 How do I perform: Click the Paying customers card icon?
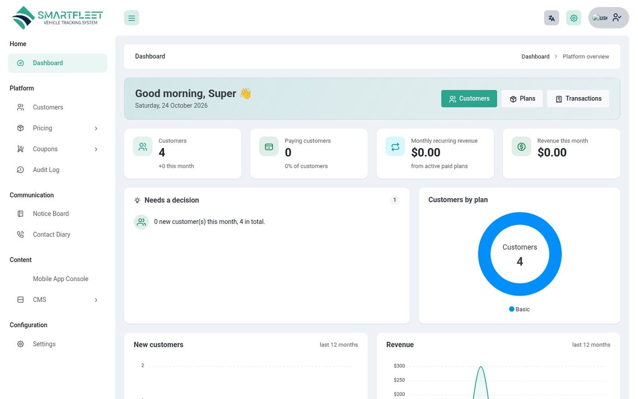click(269, 146)
